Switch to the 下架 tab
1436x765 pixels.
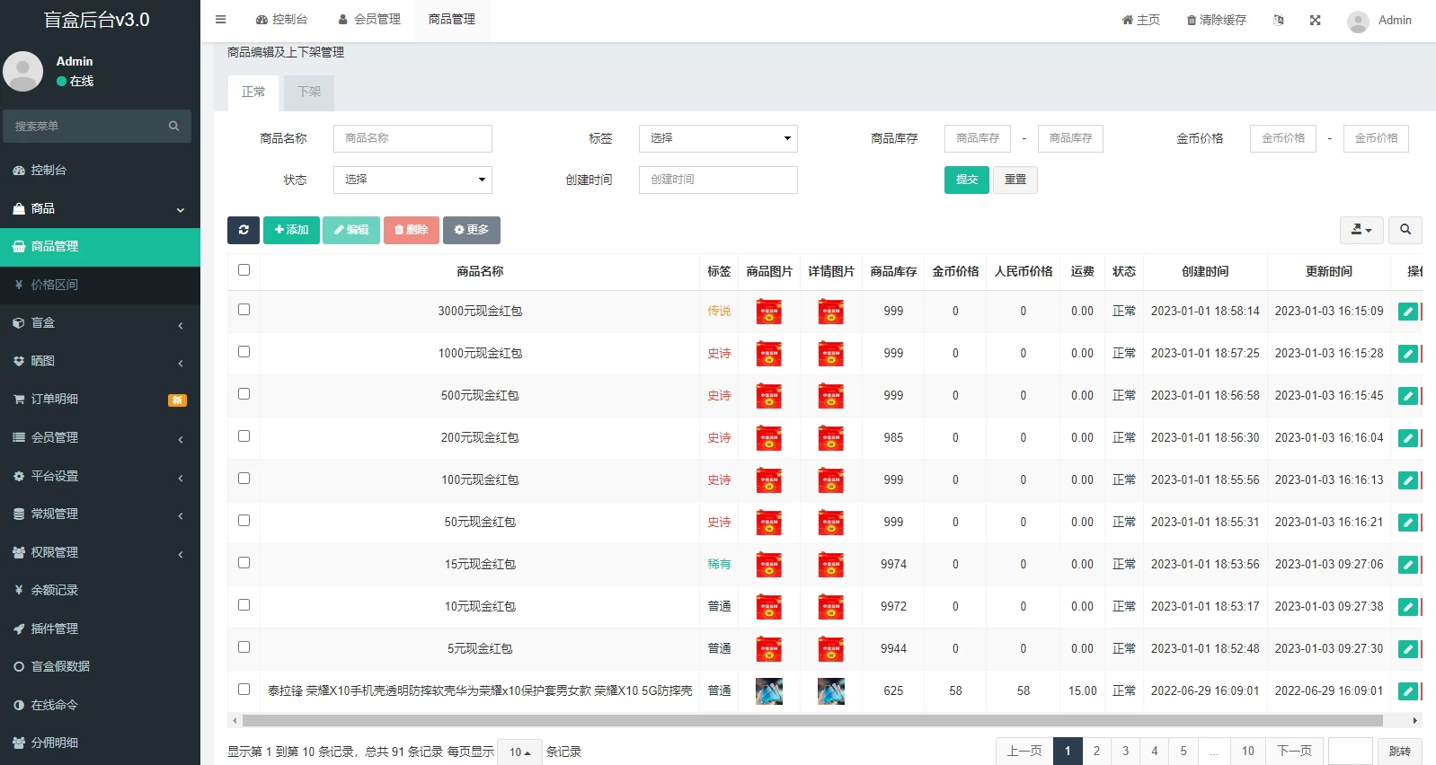[309, 92]
